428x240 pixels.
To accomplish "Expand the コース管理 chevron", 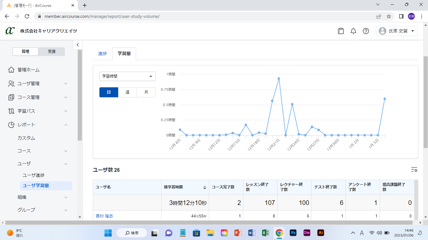I will [x=66, y=97].
